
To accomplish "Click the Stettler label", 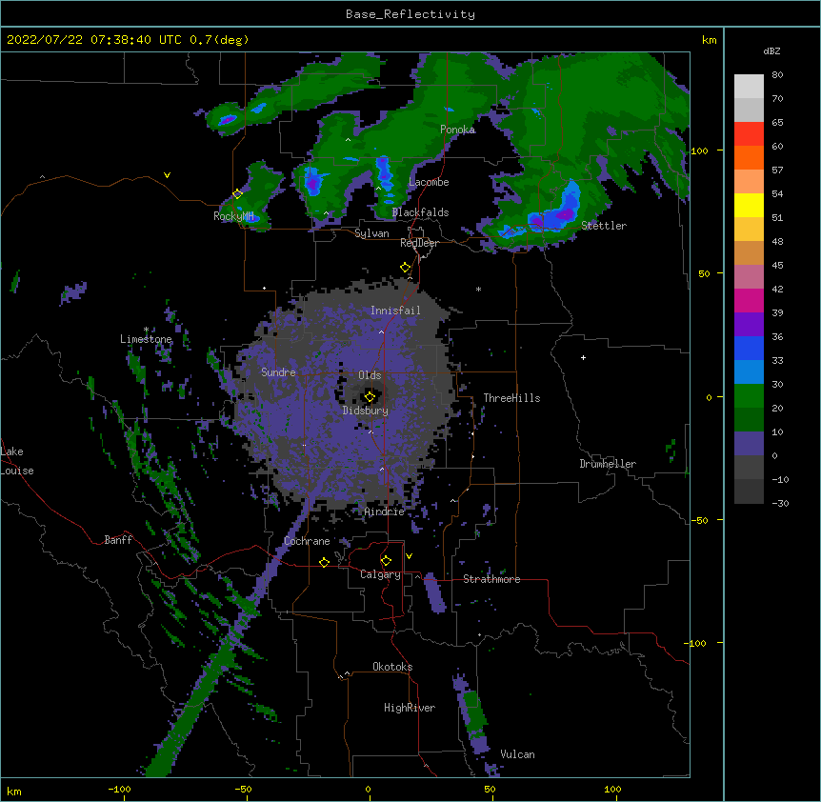I will [x=604, y=226].
